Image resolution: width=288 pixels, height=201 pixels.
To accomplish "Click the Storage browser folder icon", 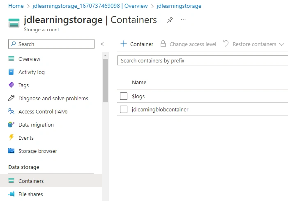I will pos(11,151).
